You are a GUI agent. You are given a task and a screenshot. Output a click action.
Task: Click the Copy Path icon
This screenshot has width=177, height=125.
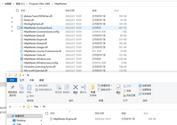(37, 86)
